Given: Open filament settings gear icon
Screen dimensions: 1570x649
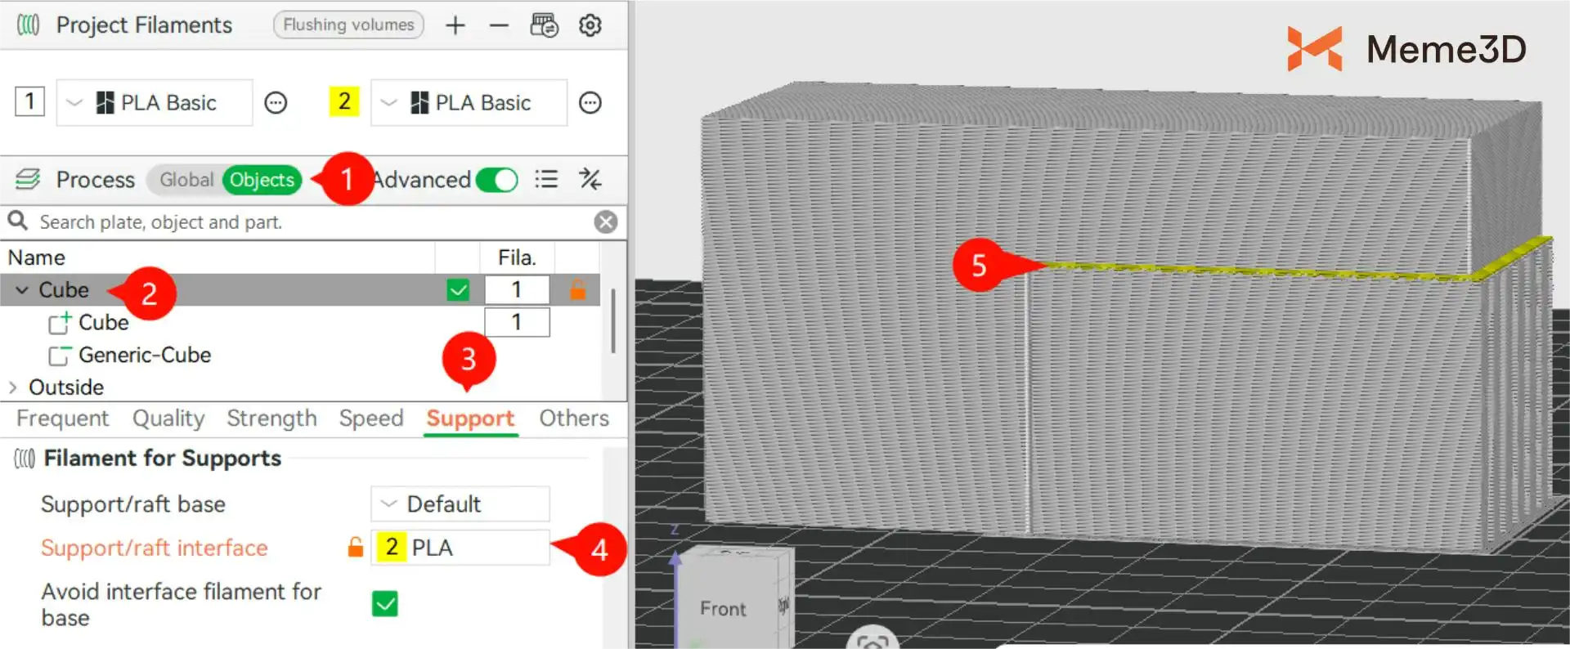Looking at the screenshot, I should pos(590,25).
